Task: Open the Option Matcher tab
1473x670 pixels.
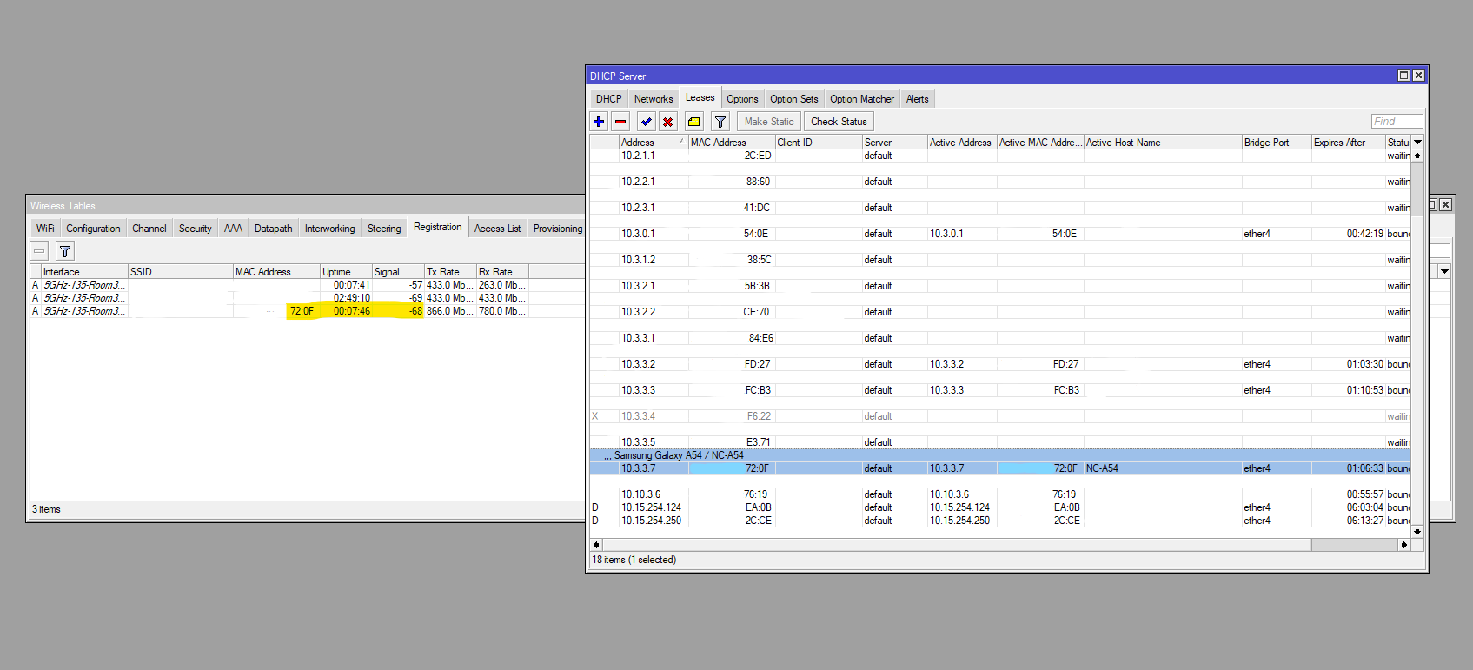Action: click(861, 99)
